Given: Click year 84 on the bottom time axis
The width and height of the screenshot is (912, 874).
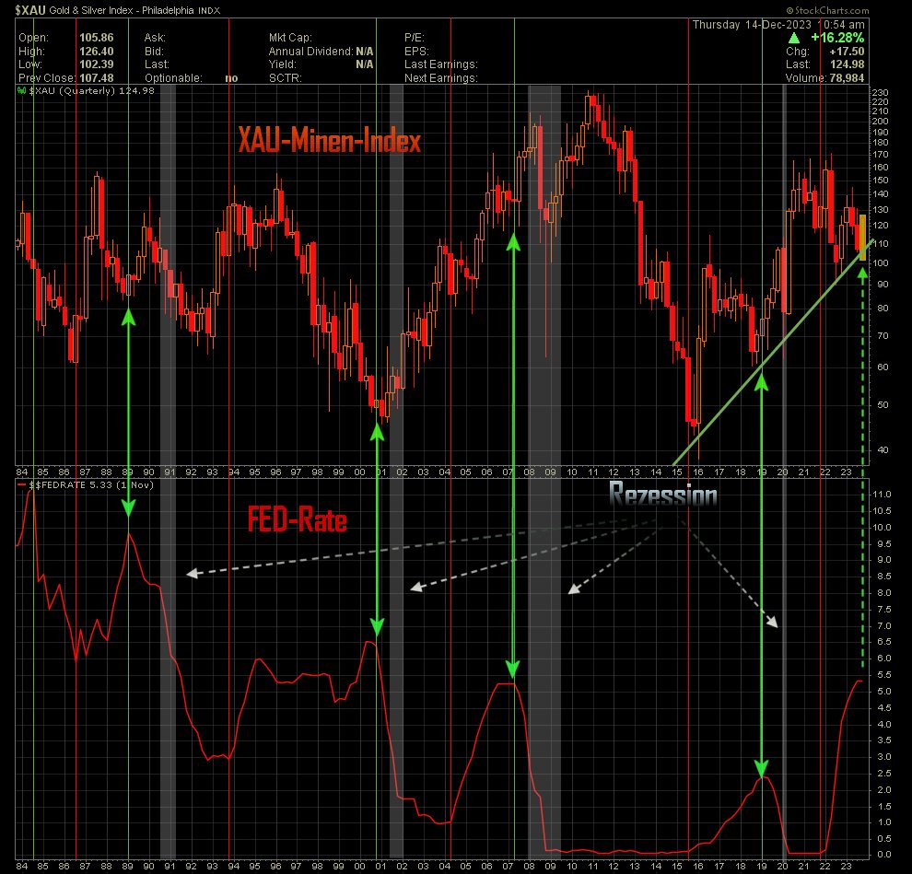Looking at the screenshot, I should click(22, 866).
